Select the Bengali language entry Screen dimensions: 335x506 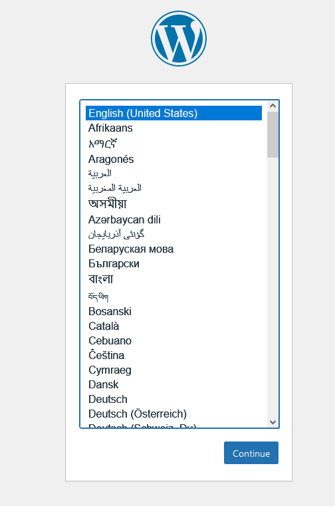tap(173, 279)
